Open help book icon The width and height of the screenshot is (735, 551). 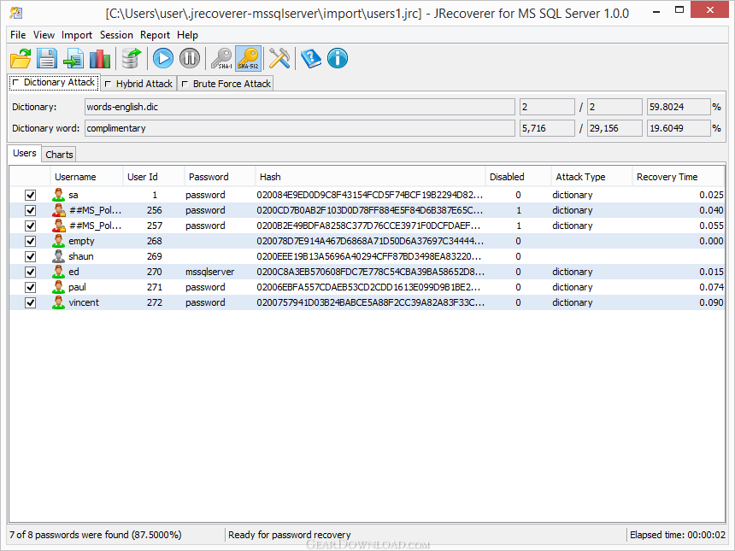[311, 59]
